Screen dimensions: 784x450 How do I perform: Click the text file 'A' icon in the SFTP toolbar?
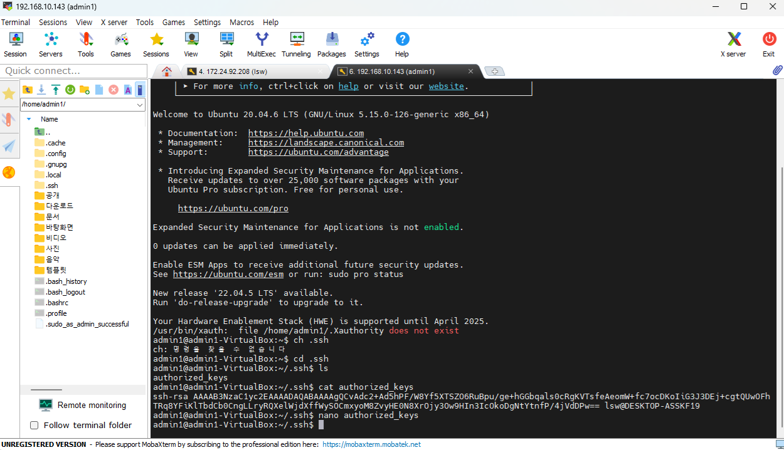pyautogui.click(x=127, y=90)
